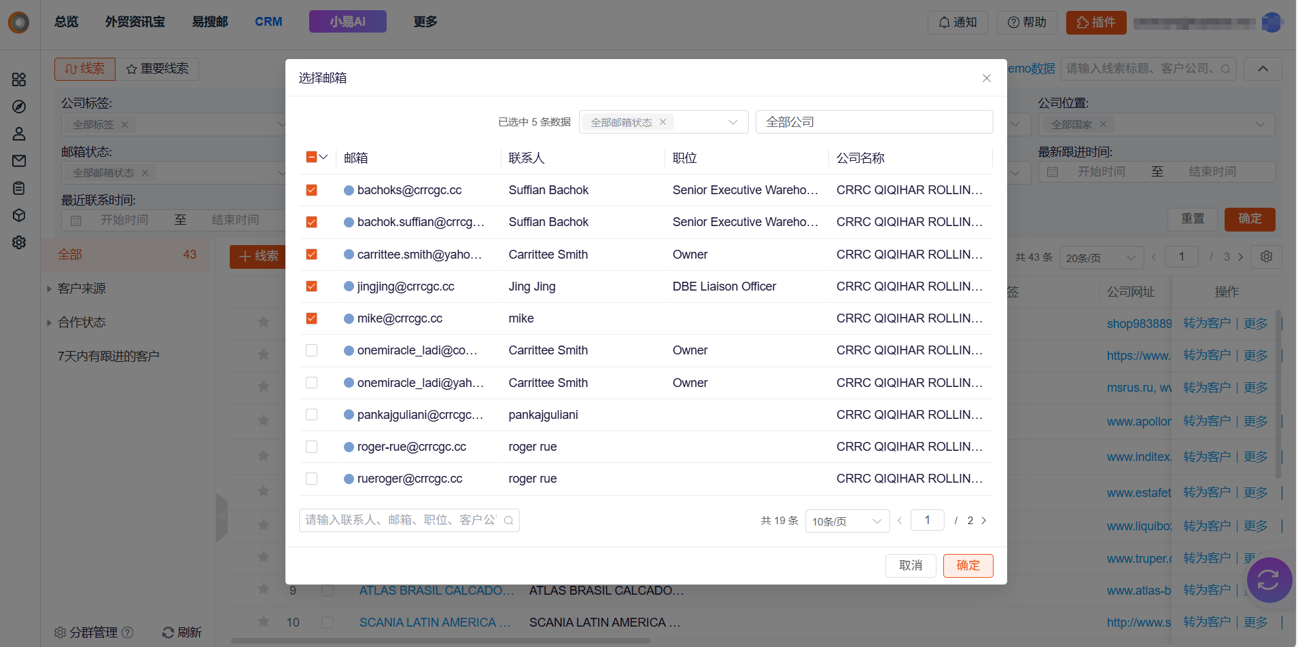Click the mail icon in left sidebar

(x=19, y=161)
